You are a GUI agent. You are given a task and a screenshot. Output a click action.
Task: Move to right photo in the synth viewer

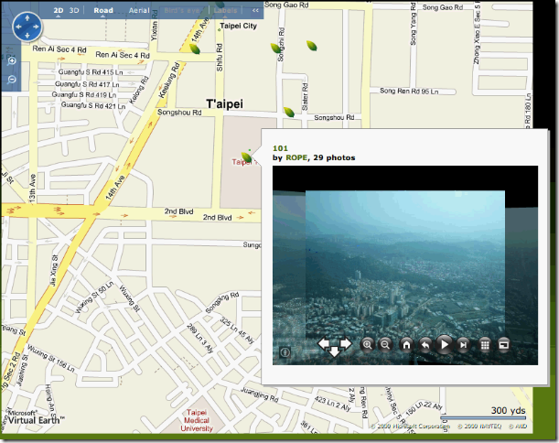point(345,344)
